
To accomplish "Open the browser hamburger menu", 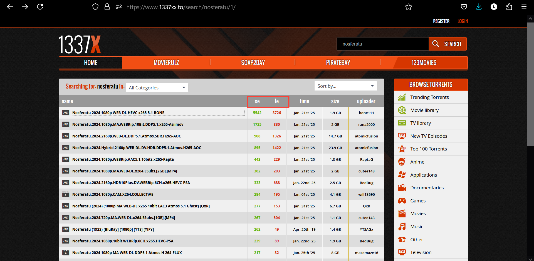I will click(x=524, y=7).
